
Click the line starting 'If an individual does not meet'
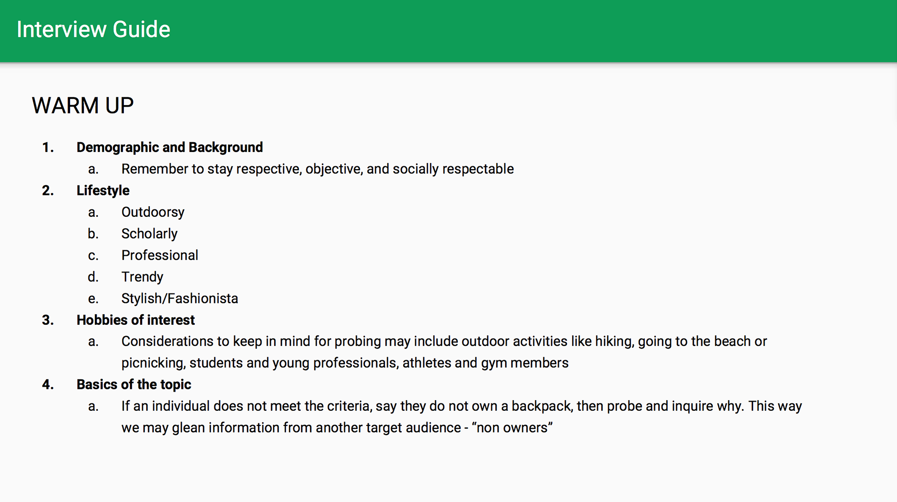pos(461,406)
